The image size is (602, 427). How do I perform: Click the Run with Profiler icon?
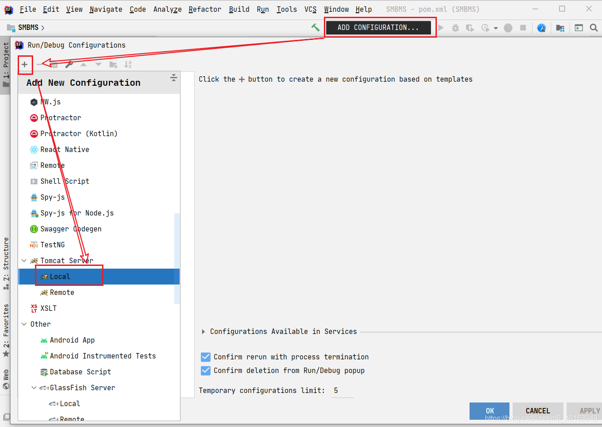485,28
